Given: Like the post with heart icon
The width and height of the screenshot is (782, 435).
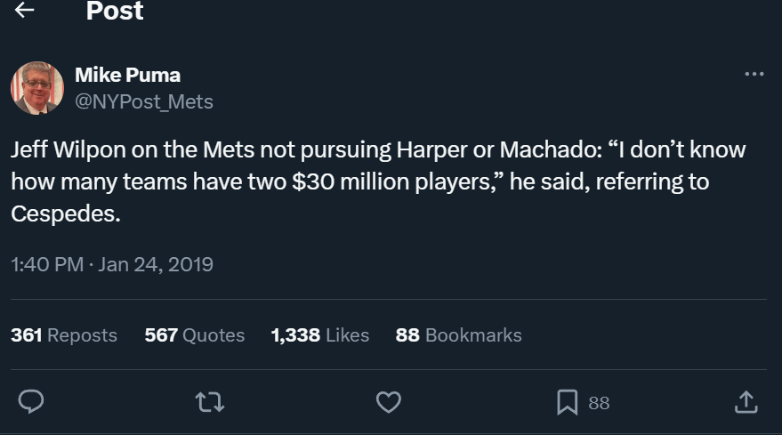Looking at the screenshot, I should tap(389, 403).
